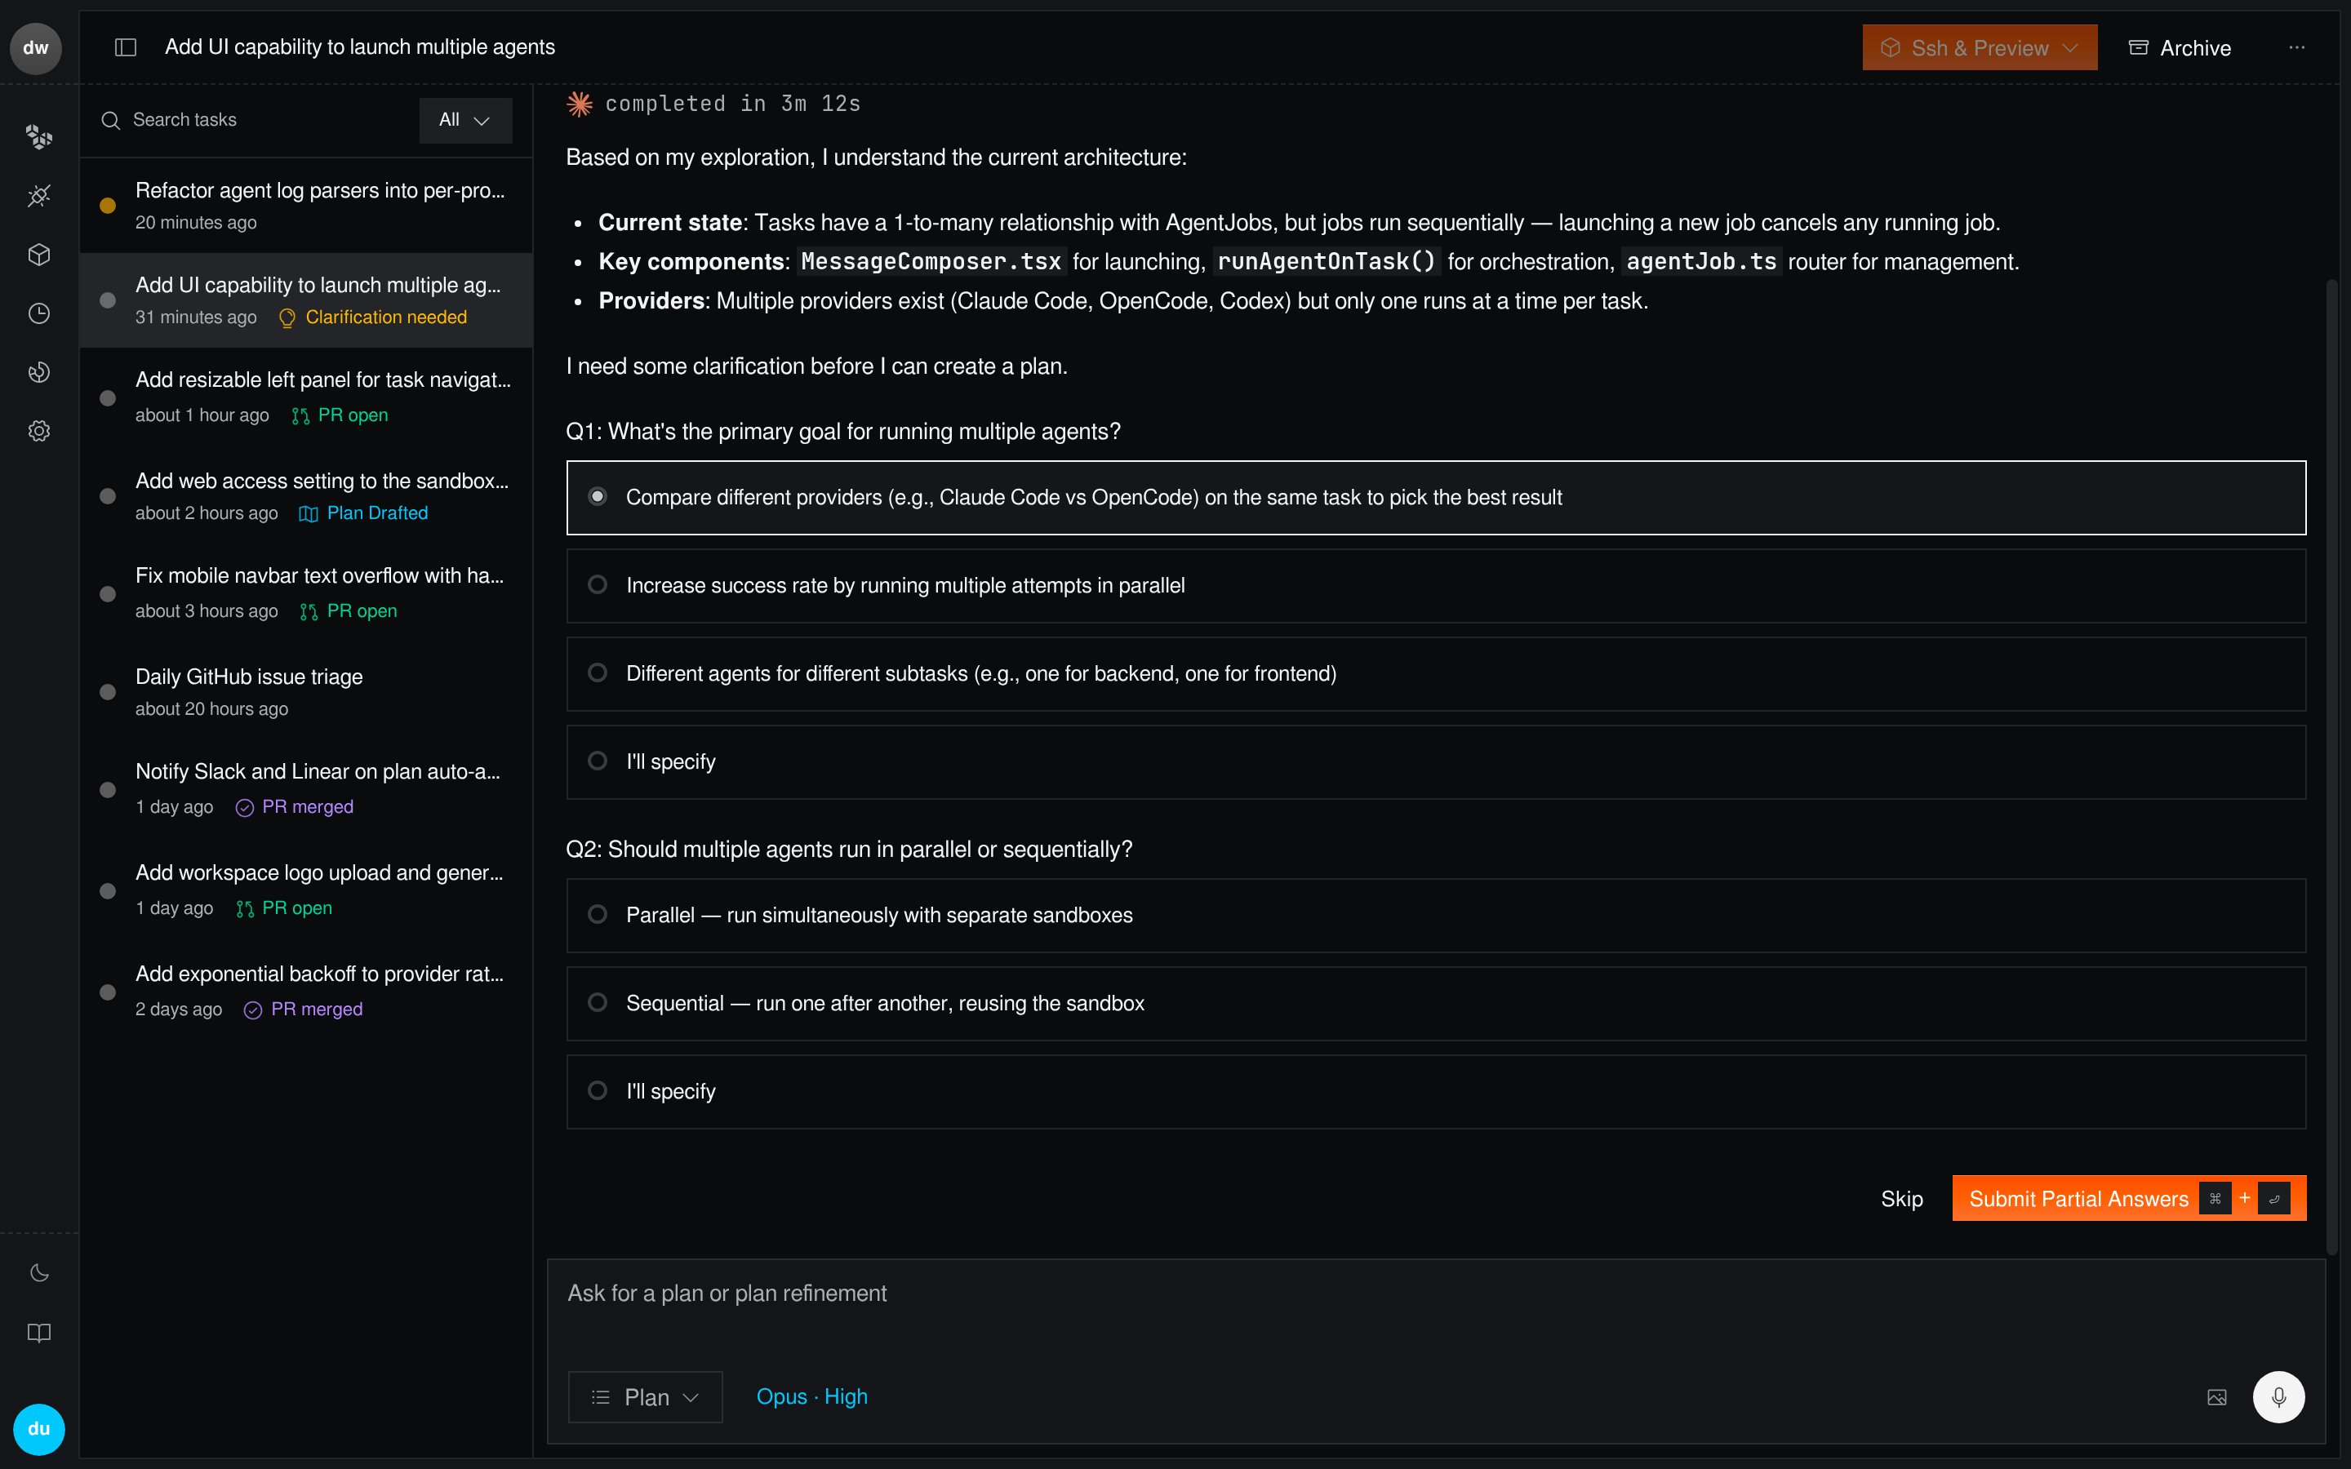Select Parallel run simultaneously option
This screenshot has width=2351, height=1469.
pyautogui.click(x=1436, y=915)
